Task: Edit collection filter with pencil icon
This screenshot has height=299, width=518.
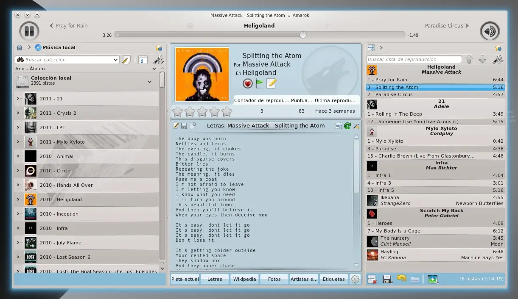Action: (x=126, y=60)
